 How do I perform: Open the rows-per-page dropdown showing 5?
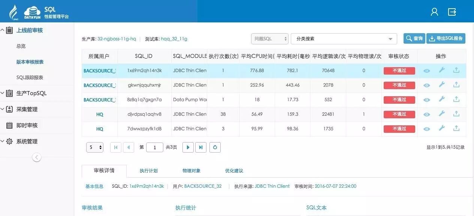(95, 147)
